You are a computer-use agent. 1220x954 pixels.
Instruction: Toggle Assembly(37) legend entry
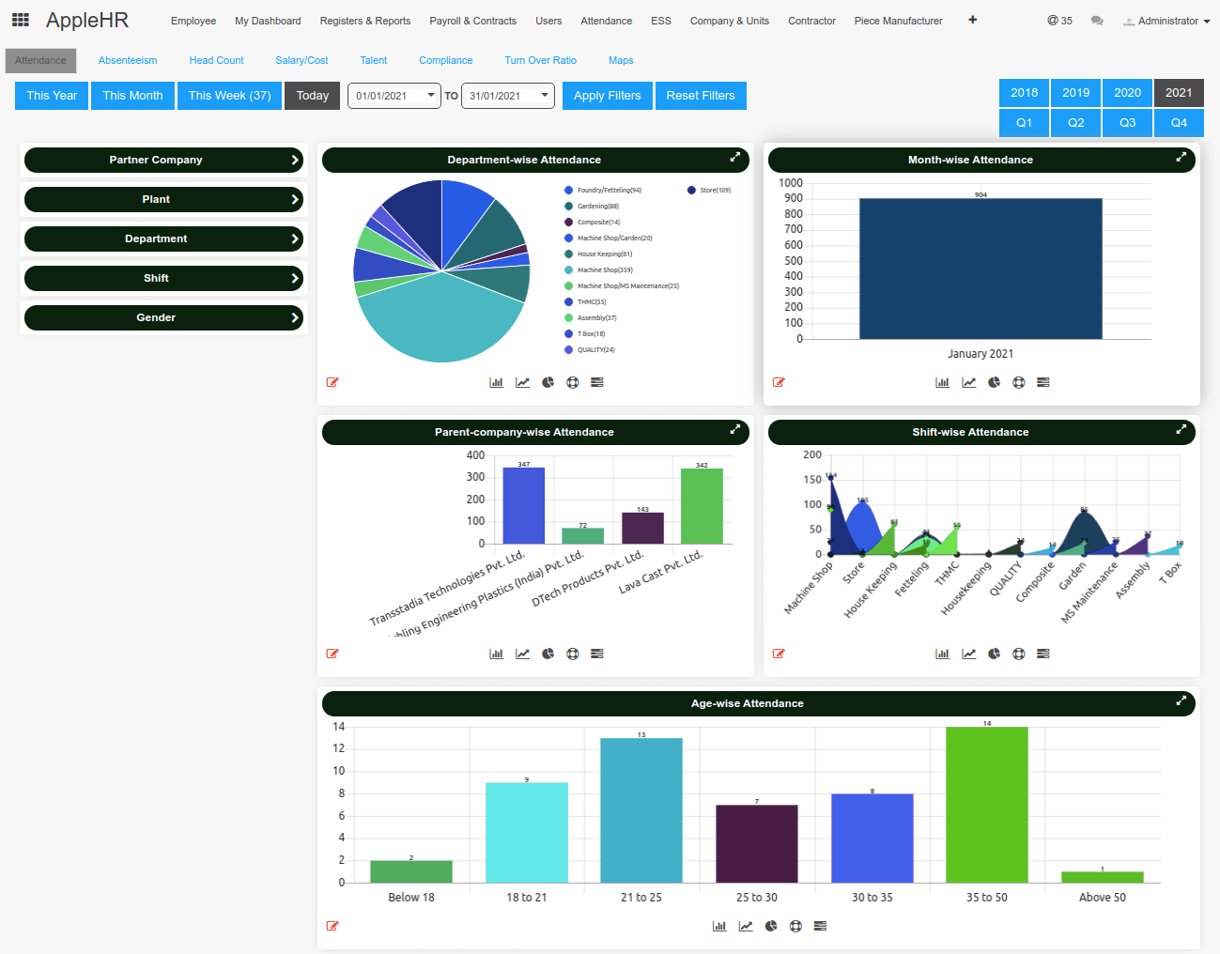click(596, 318)
